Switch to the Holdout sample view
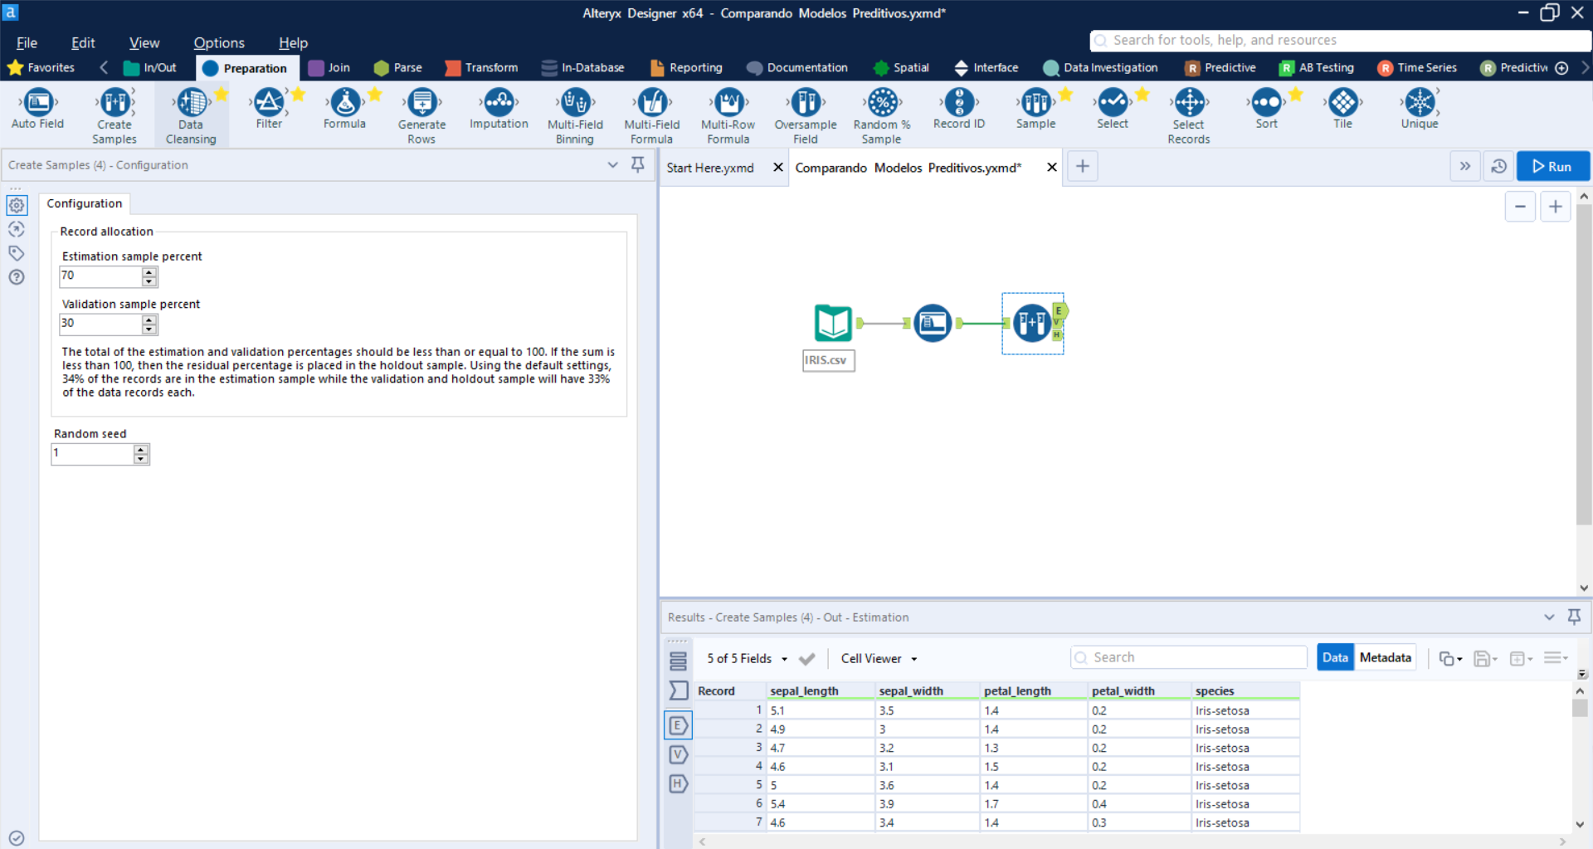Screen dimensions: 1593x849 (x=678, y=783)
